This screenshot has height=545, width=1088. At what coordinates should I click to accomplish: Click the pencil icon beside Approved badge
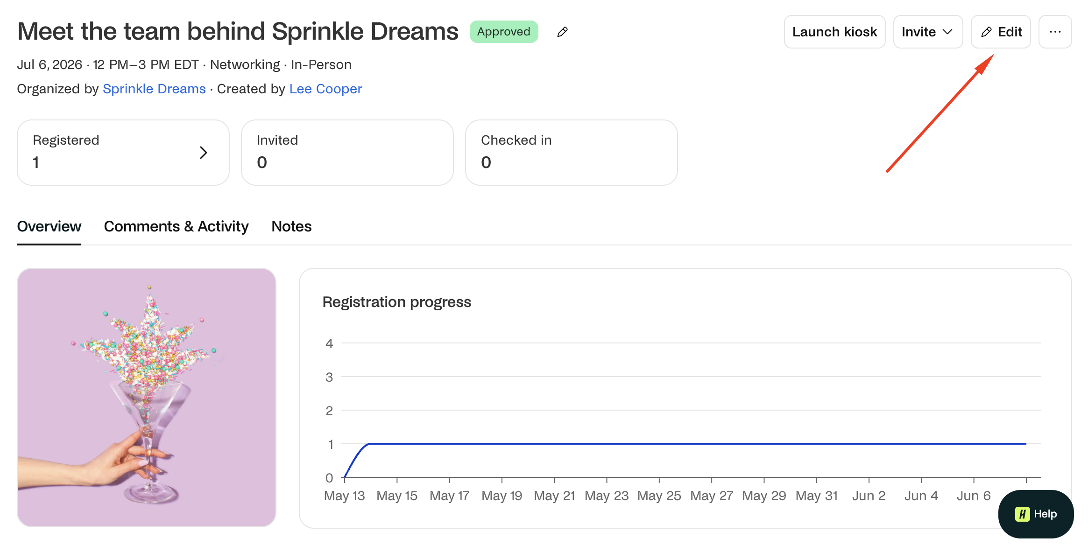[562, 32]
